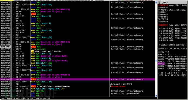Screen dimensions: 188x100
Task: Click the disassembly scrollbar down arrow
Action: [x=156, y=96]
